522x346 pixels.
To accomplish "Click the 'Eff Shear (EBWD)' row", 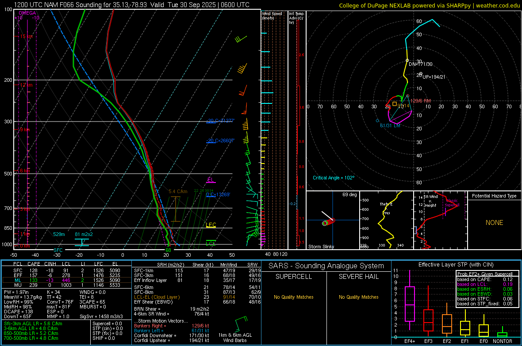I will [197, 302].
